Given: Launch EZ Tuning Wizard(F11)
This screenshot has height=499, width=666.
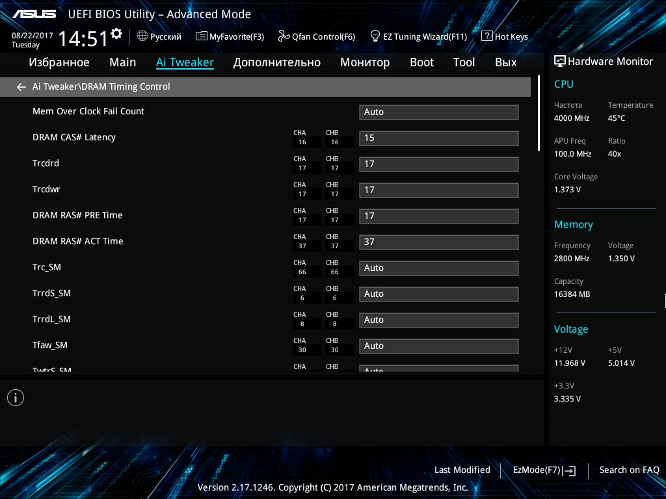Looking at the screenshot, I should (x=419, y=36).
